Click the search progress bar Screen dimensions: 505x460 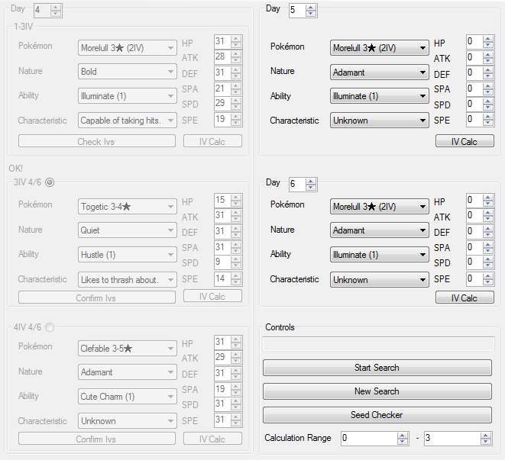[377, 345]
